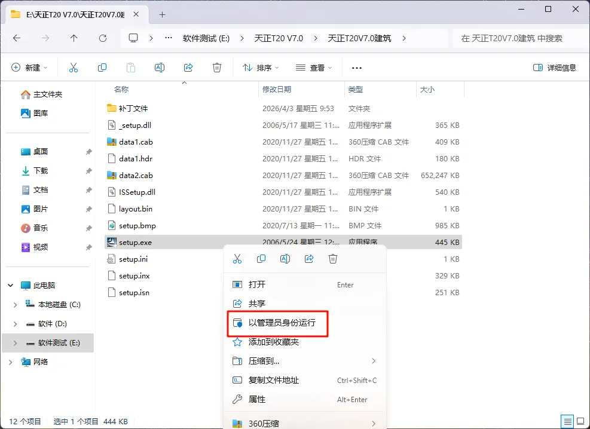Click 天正T20 V7.0 breadcrumb in the address bar
Image resolution: width=590 pixels, height=429 pixels.
click(x=279, y=38)
